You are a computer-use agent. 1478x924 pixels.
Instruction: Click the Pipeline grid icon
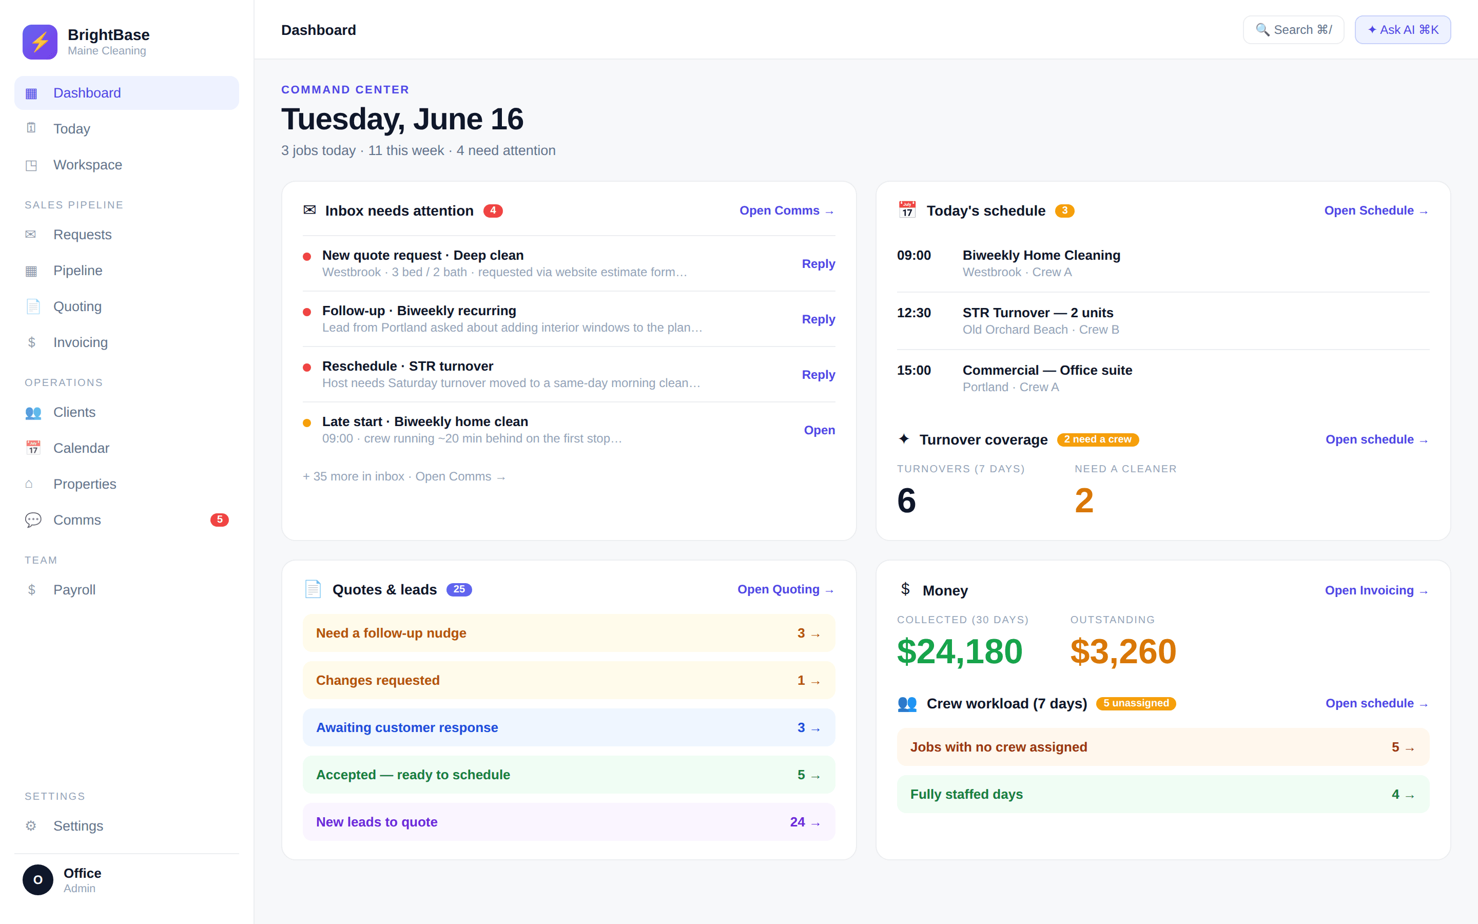(31, 271)
